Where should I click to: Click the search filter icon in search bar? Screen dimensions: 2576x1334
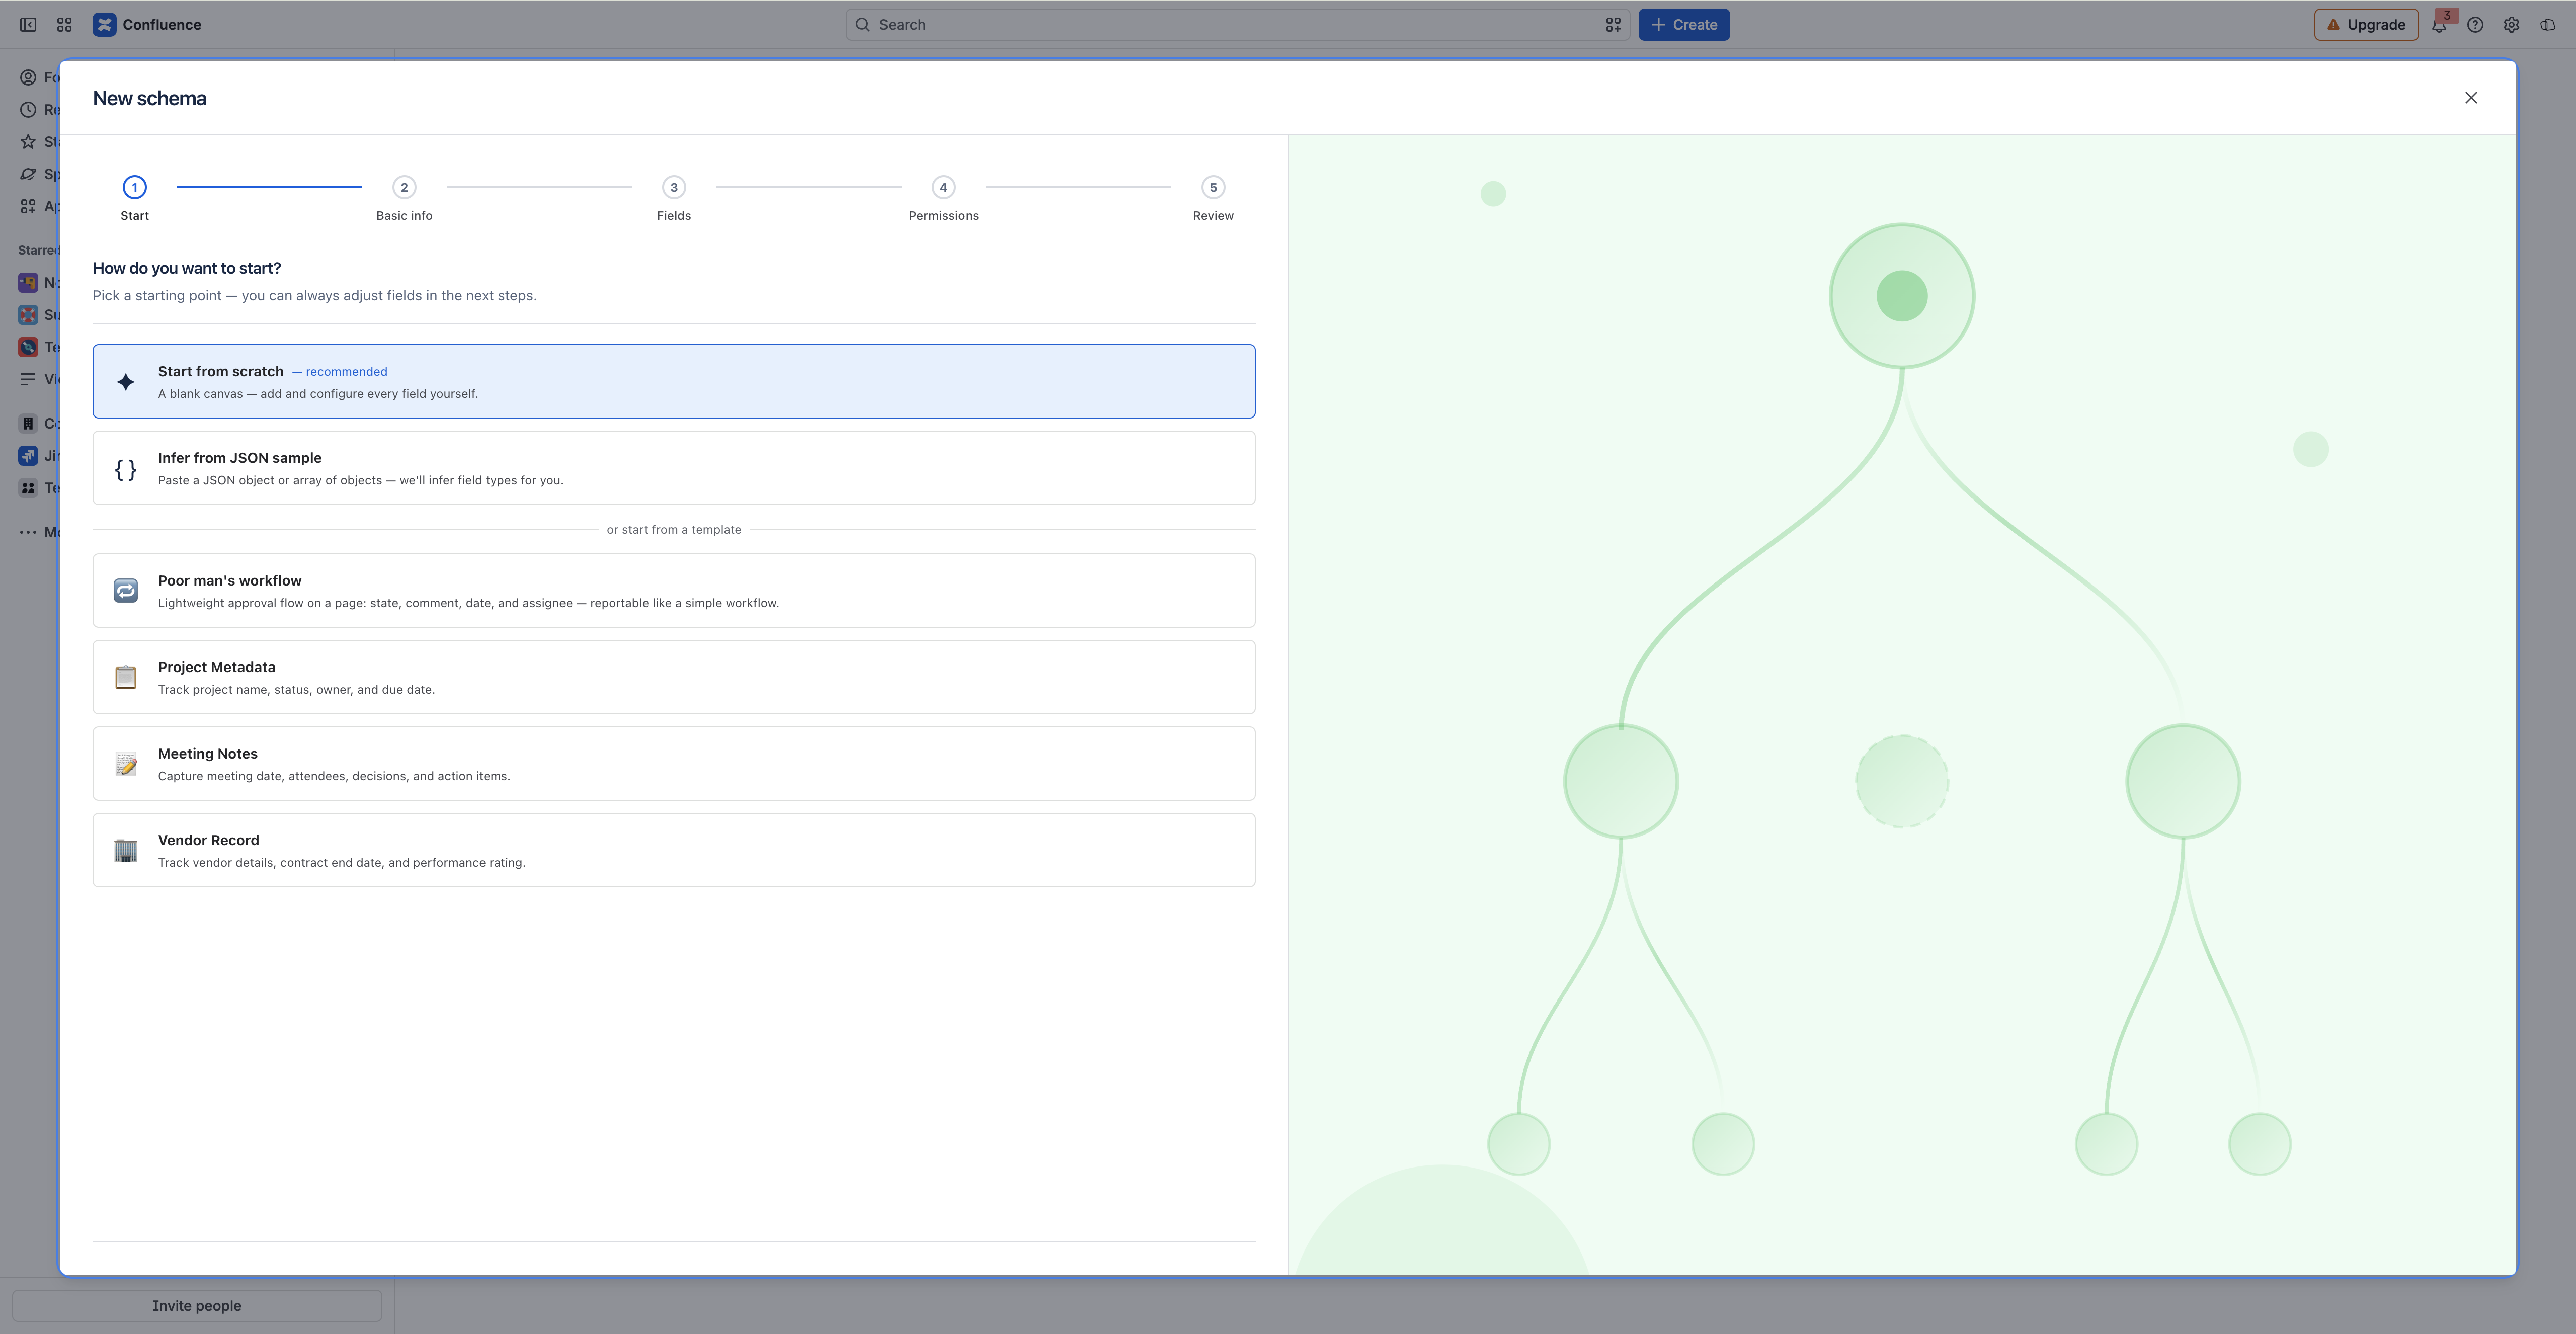pyautogui.click(x=1613, y=25)
